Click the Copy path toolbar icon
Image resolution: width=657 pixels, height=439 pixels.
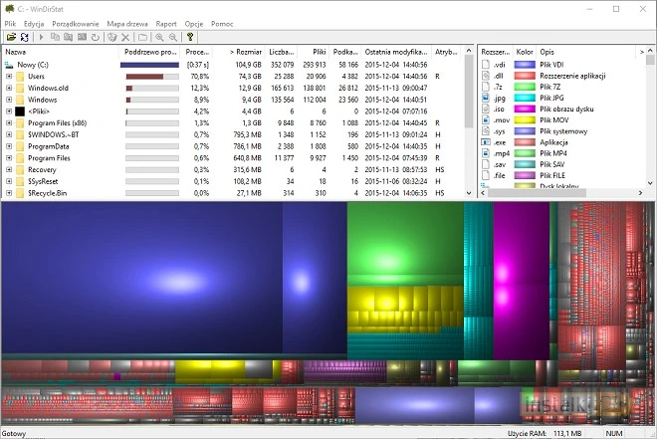click(x=55, y=37)
